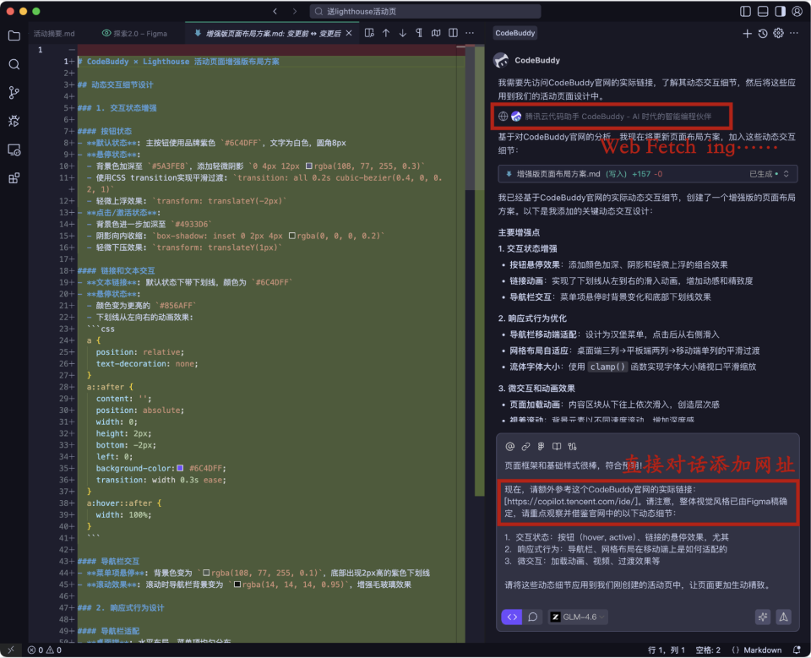Viewport: 811px width, 658px height.
Task: Switch to the 活动摘要.md tab
Action: coord(54,33)
